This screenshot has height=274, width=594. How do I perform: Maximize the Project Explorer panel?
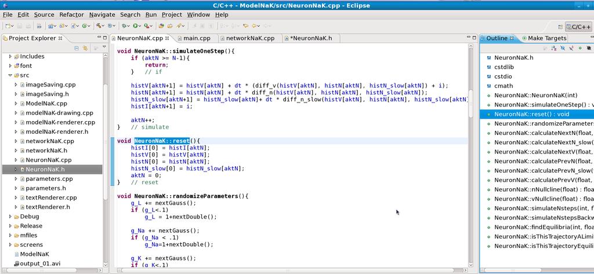105,38
